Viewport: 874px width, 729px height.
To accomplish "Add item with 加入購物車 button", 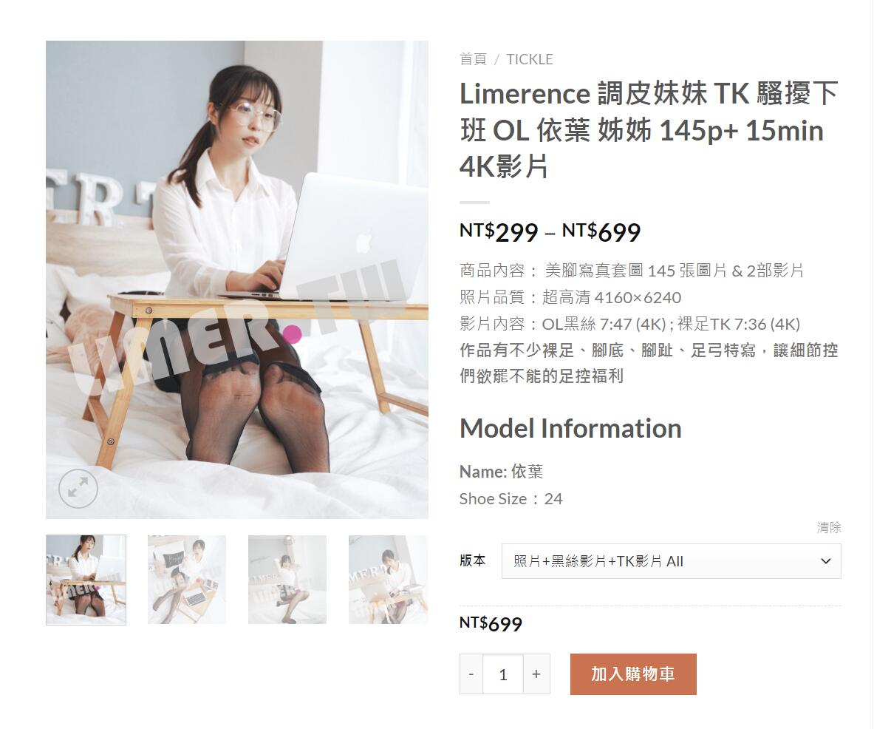I will coord(633,674).
